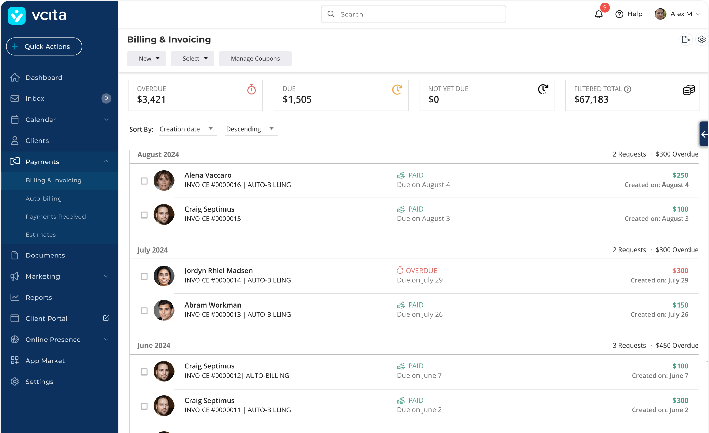The width and height of the screenshot is (709, 433).
Task: Click the Quick Actions button
Action: coord(44,46)
